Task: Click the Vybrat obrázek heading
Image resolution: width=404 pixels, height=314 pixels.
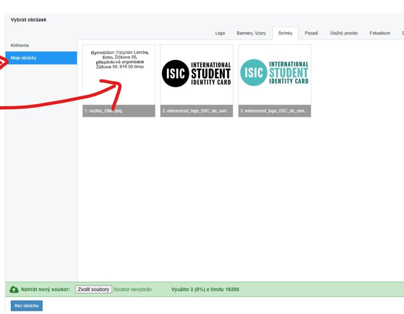Action: 29,20
